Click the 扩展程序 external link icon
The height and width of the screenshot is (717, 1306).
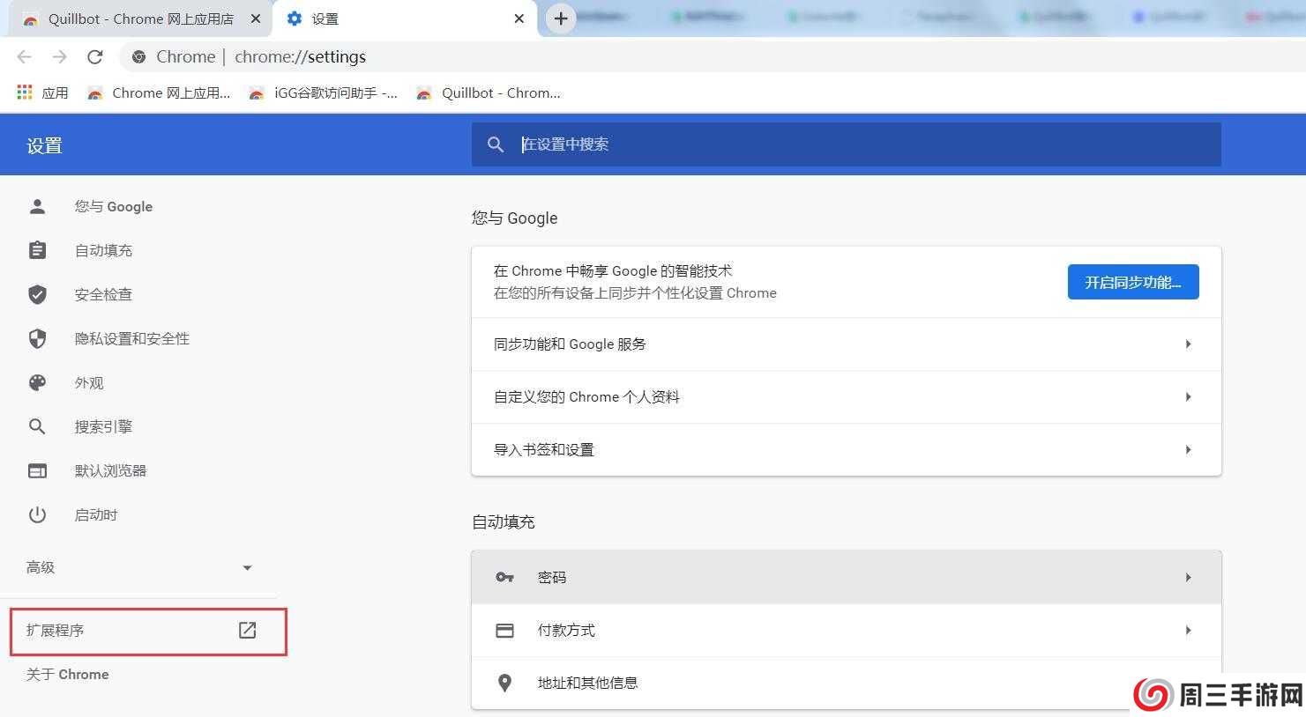[248, 630]
